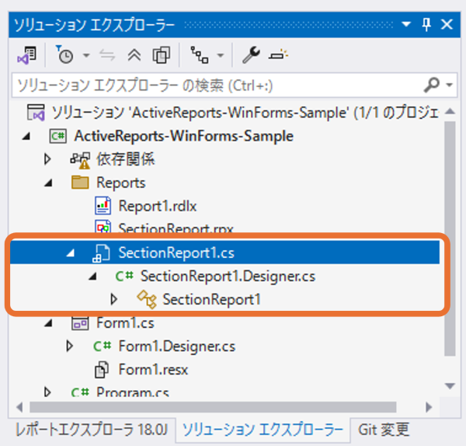
Task: Select SectionReport1.cs file name
Action: 176,253
